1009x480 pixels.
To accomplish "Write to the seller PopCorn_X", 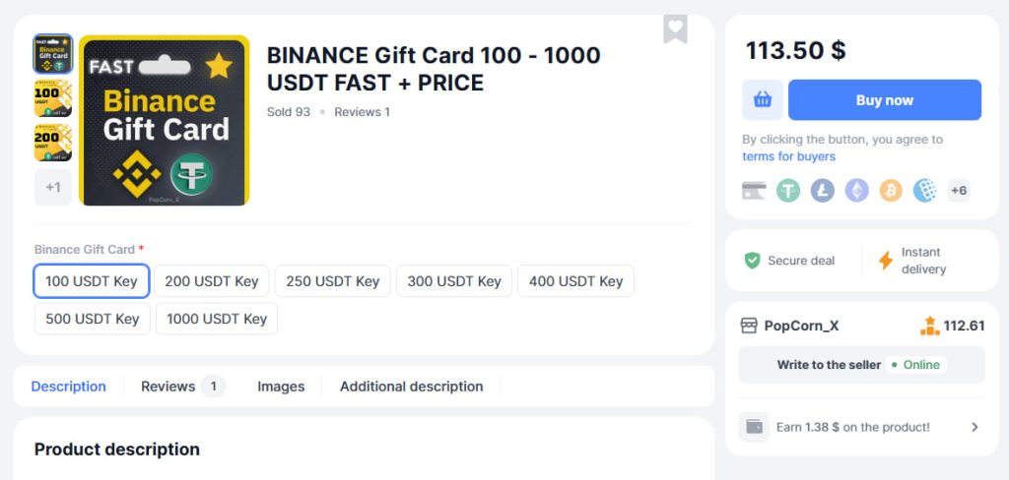I will coord(830,365).
